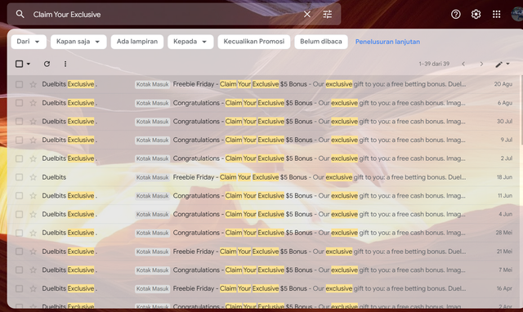Image resolution: width=523 pixels, height=312 pixels.
Task: Select the email dated 30 Jul
Action: 20,122
